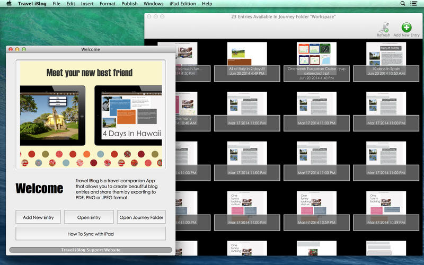This screenshot has height=265, width=424.
Task: Select the '10 days in Spain' entry
Action: [386, 61]
